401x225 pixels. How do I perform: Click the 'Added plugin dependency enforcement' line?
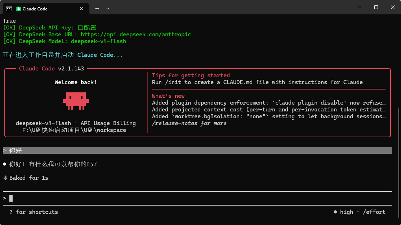pyautogui.click(x=268, y=103)
